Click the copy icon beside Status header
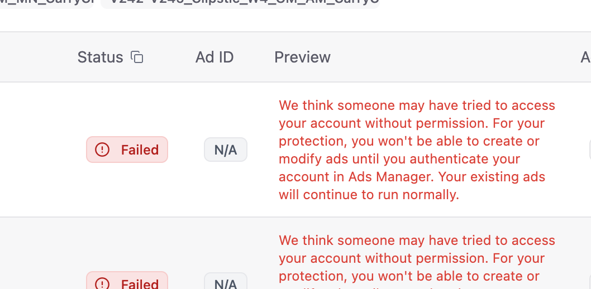 (x=137, y=57)
